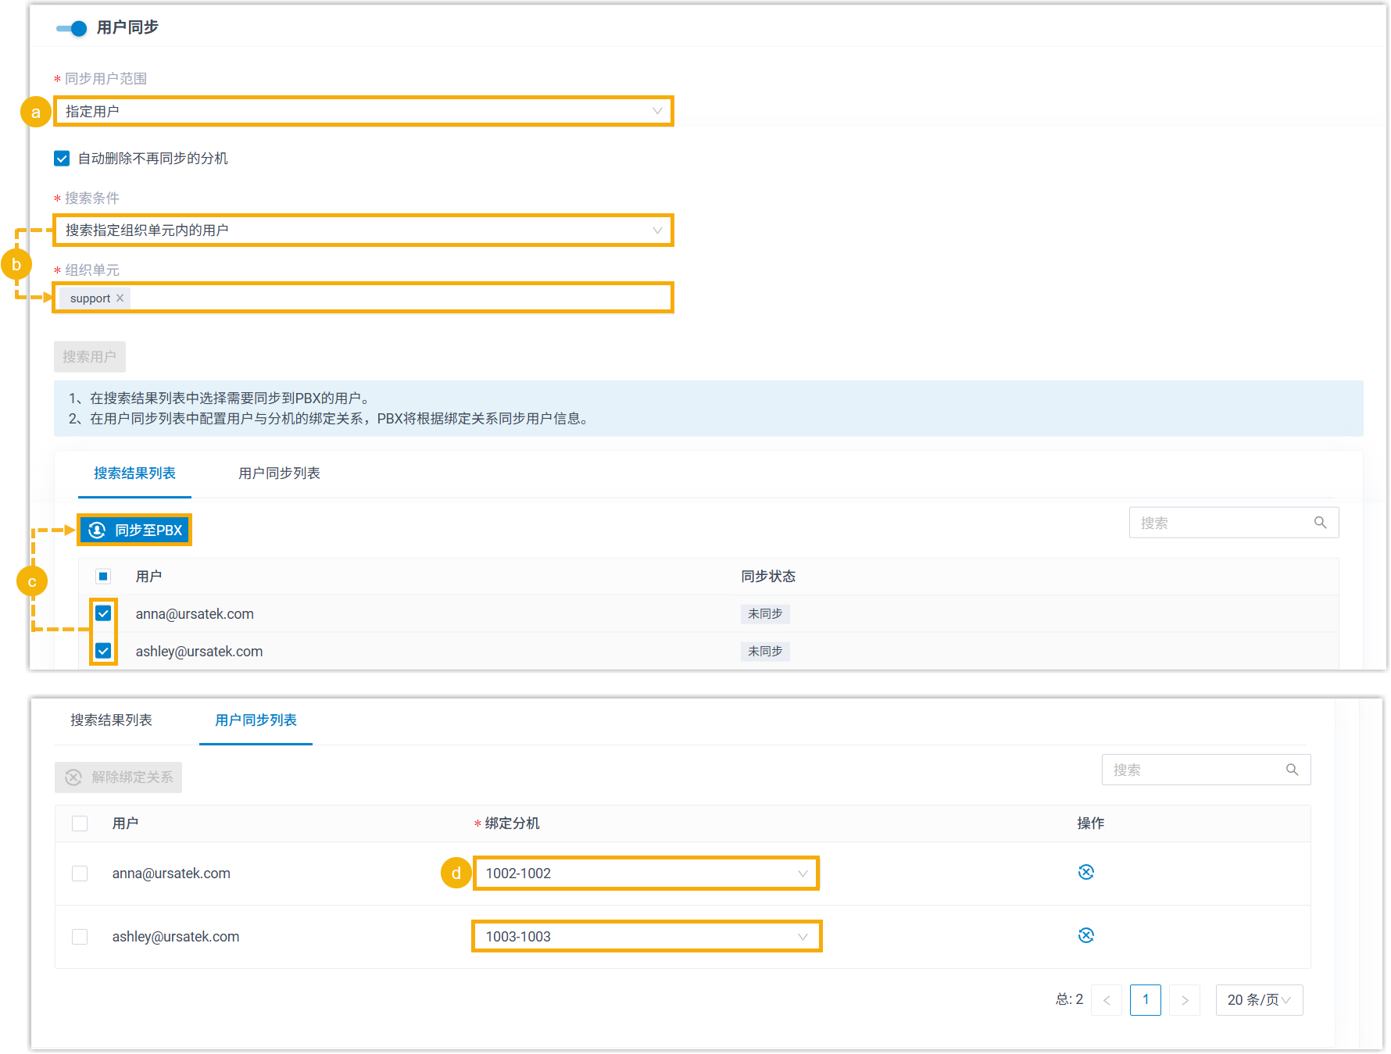Uncheck anna@ursatek.com in search results
This screenshot has width=1391, height=1054.
coord(103,613)
